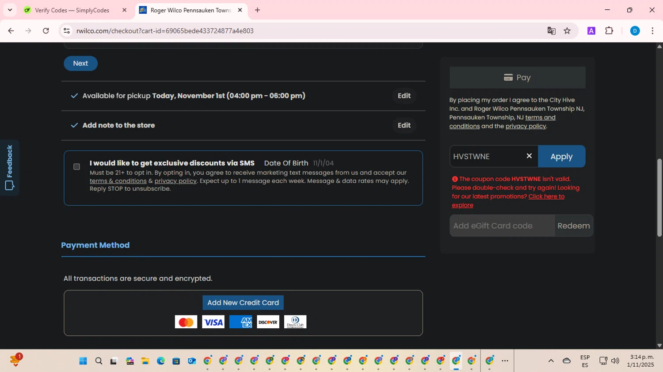Open the tab search dropdown
Screen dimensions: 663x372
coord(10,10)
